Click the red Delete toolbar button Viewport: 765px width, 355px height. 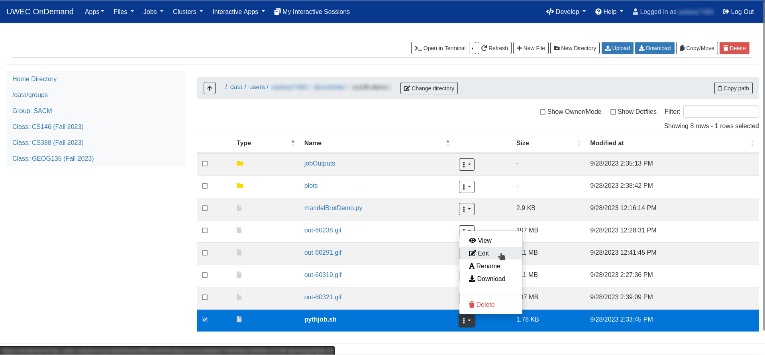coord(734,48)
